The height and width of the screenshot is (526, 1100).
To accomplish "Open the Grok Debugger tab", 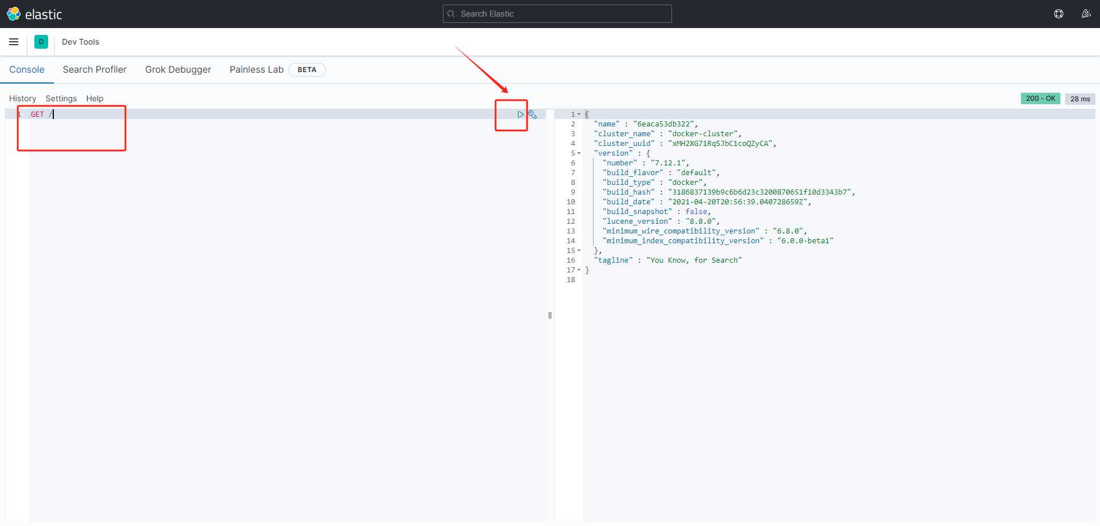I will tap(178, 69).
